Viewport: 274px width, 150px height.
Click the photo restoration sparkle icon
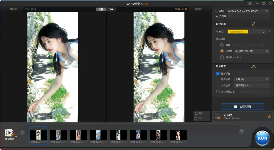click(x=253, y=66)
